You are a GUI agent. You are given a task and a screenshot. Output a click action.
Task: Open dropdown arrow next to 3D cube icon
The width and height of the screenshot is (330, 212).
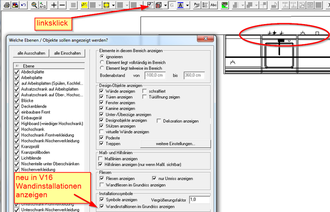click(x=165, y=5)
